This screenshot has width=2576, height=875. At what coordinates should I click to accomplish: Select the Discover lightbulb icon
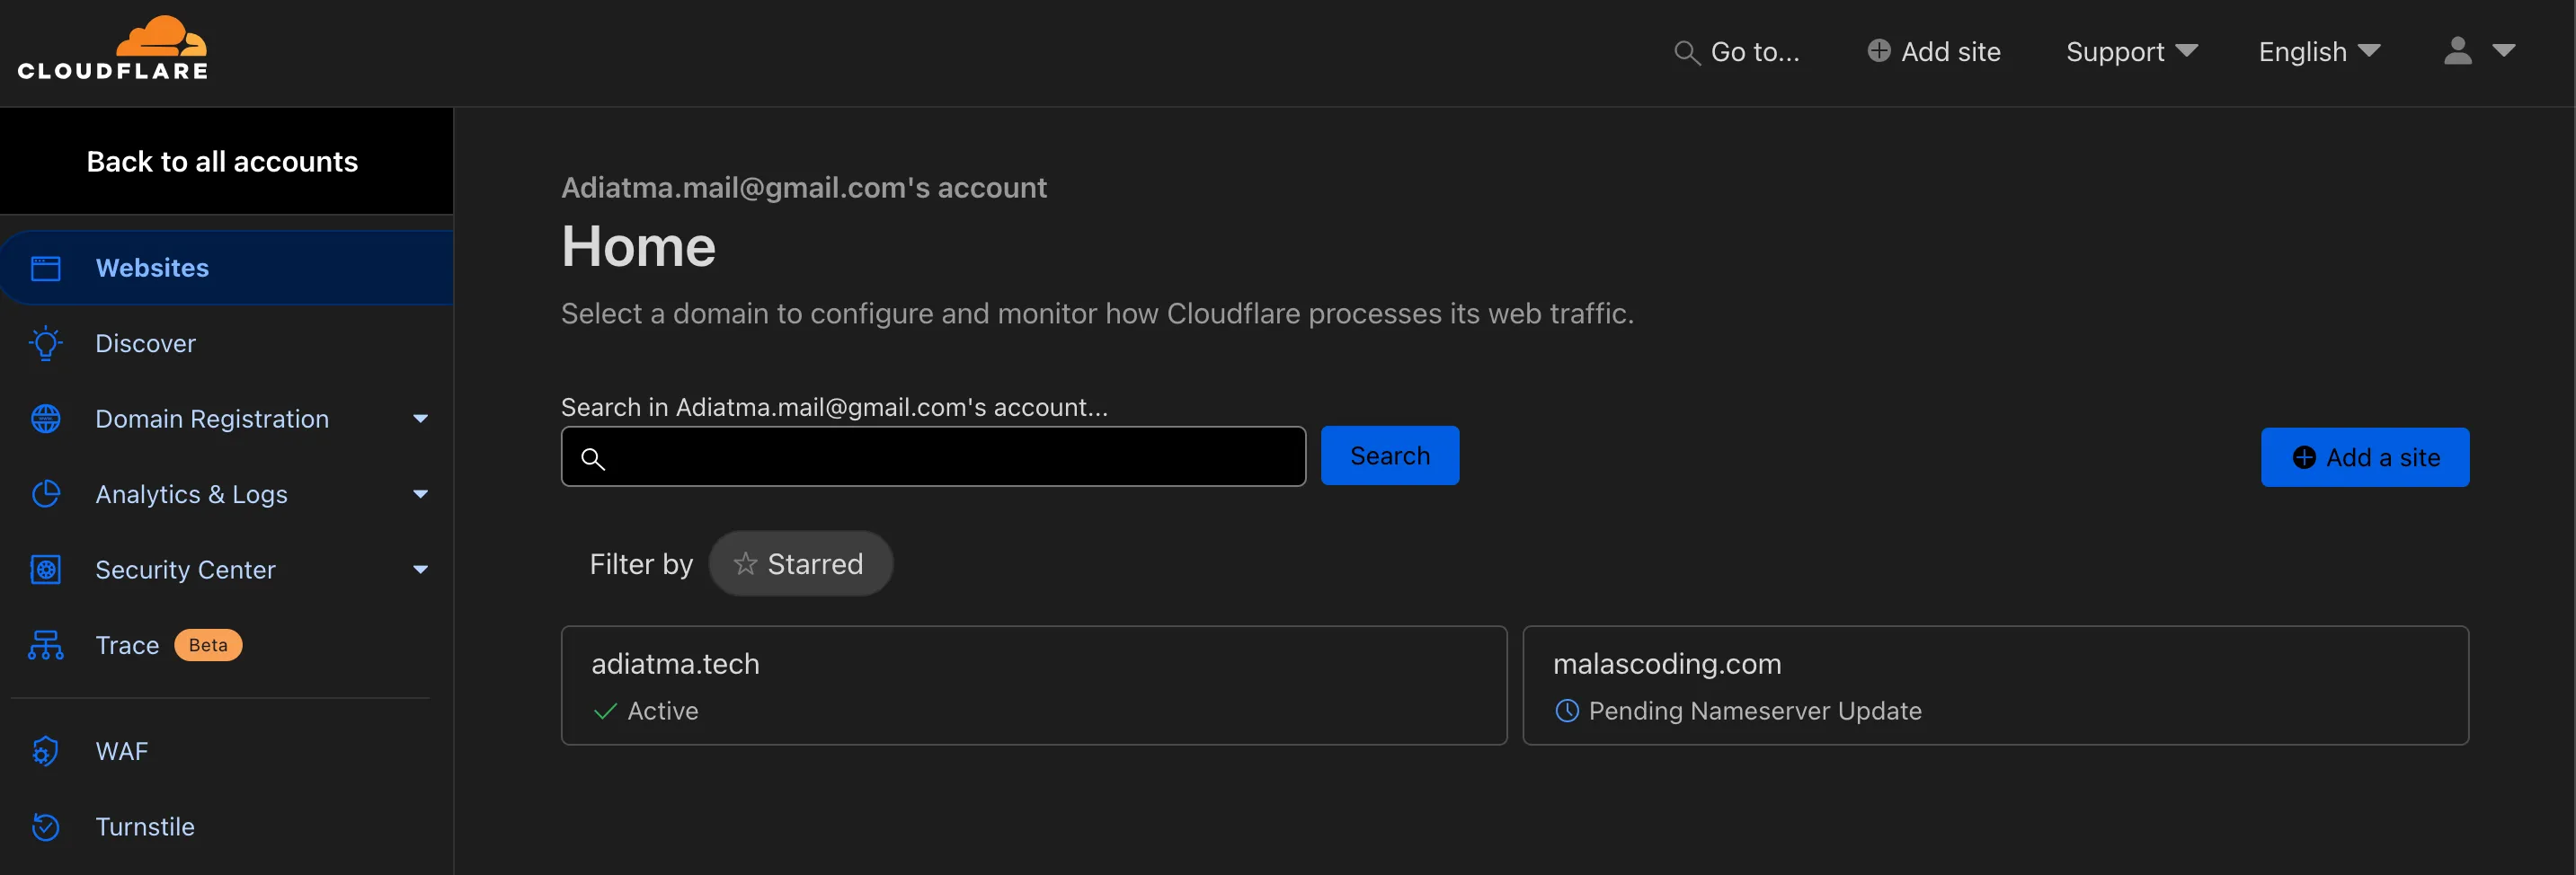(46, 343)
